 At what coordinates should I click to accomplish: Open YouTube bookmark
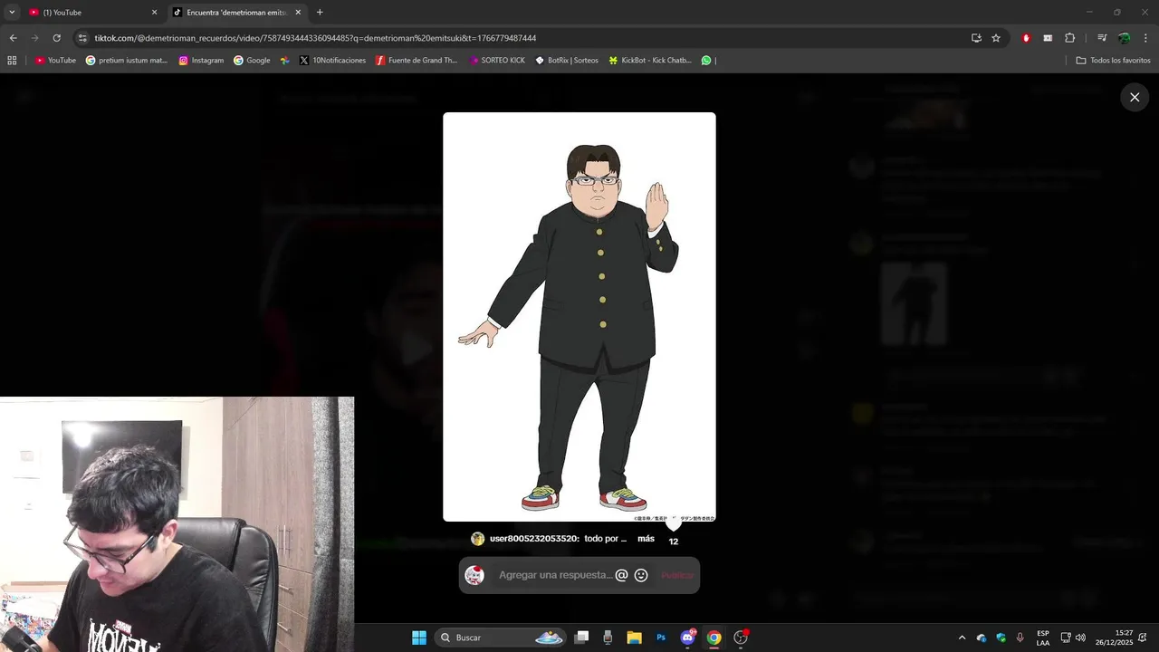click(55, 61)
